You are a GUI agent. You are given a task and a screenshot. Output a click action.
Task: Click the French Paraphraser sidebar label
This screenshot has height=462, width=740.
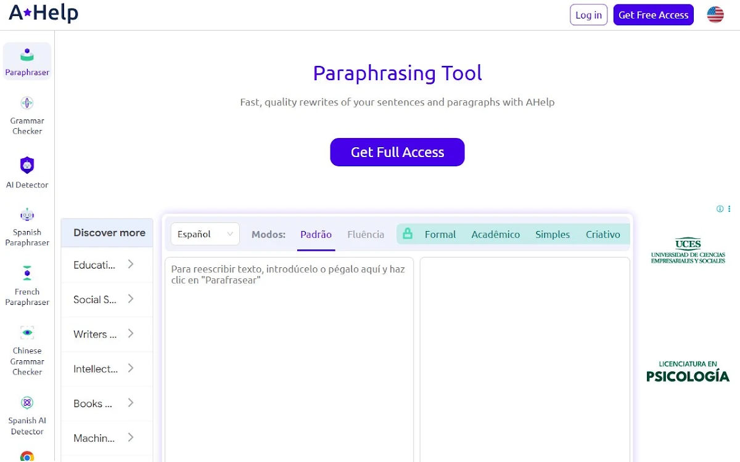[27, 297]
